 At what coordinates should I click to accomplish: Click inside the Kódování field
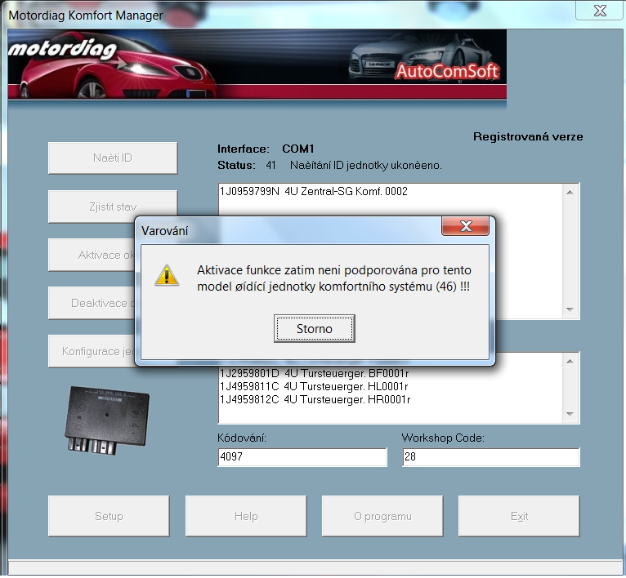point(302,457)
